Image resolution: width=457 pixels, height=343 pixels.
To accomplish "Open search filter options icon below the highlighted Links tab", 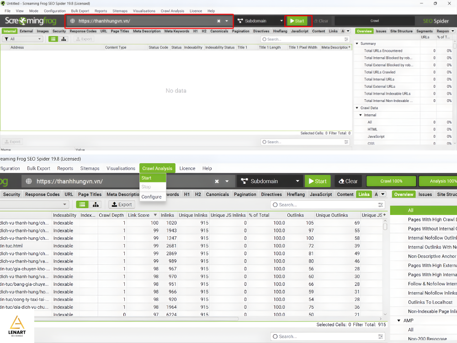I will pyautogui.click(x=381, y=205).
